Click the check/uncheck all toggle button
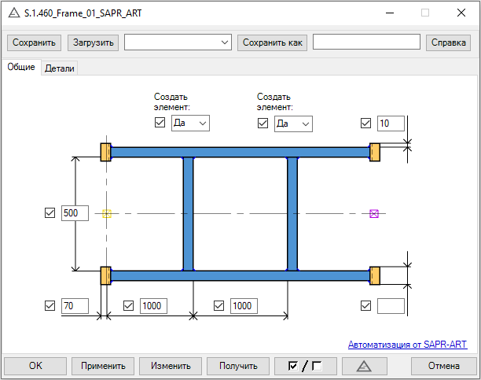This screenshot has height=380, width=481. [x=306, y=366]
